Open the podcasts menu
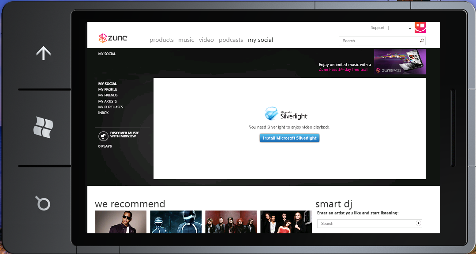This screenshot has height=254, width=476. [231, 40]
